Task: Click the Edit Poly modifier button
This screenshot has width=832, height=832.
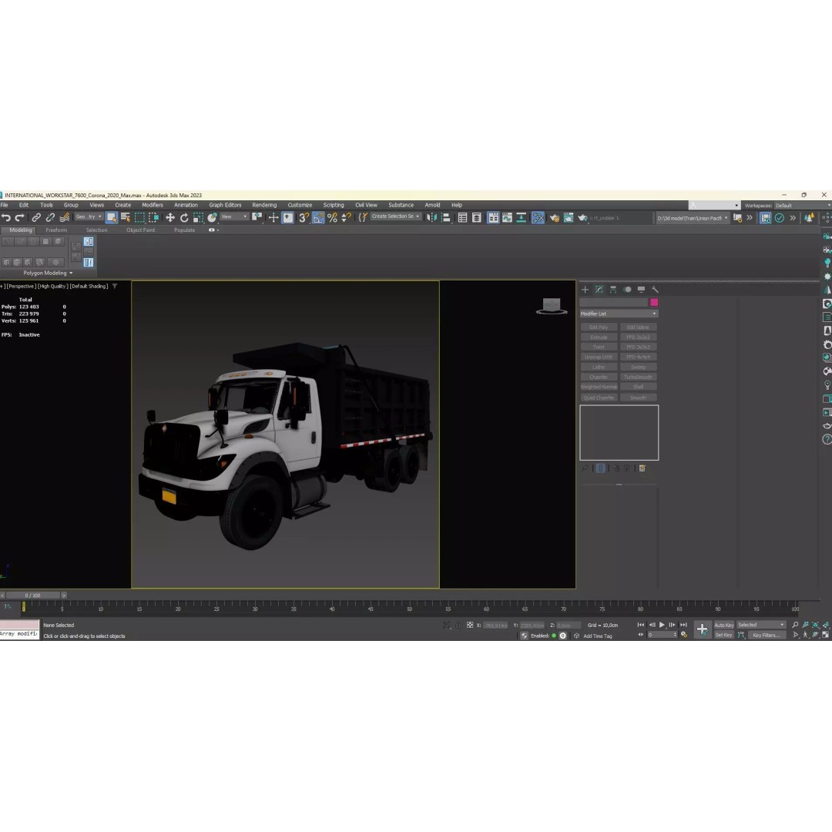Action: pos(599,327)
